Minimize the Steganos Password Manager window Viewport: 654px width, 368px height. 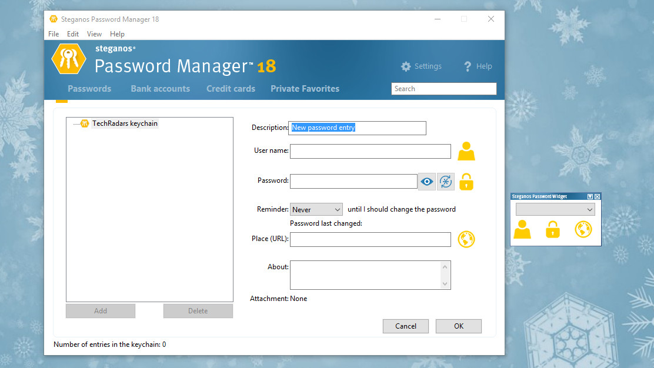438,19
